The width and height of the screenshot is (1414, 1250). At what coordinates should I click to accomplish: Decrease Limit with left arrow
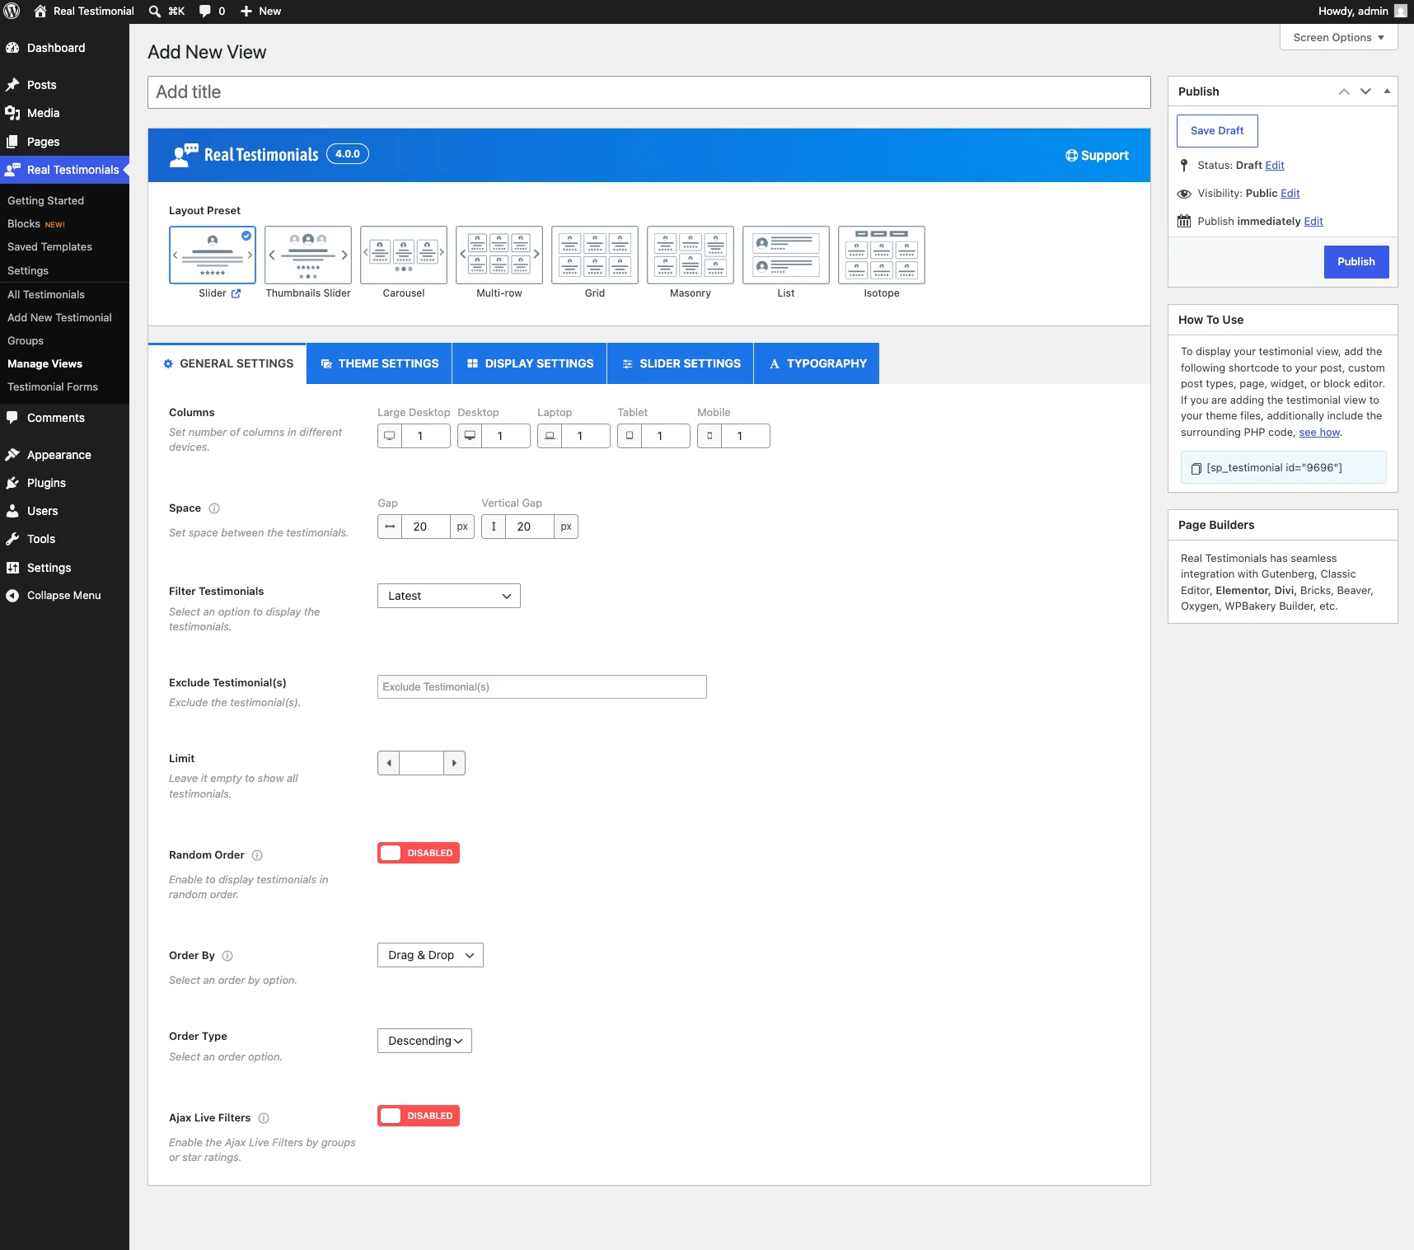tap(388, 763)
